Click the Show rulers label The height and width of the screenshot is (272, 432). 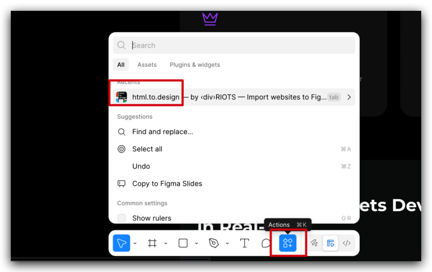(x=152, y=218)
